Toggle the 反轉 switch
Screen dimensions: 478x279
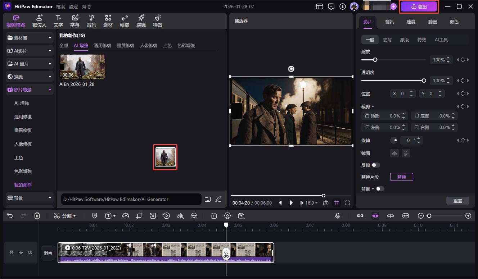(x=375, y=165)
